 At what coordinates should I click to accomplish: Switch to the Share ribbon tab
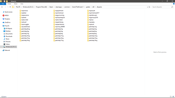tap(16, 4)
